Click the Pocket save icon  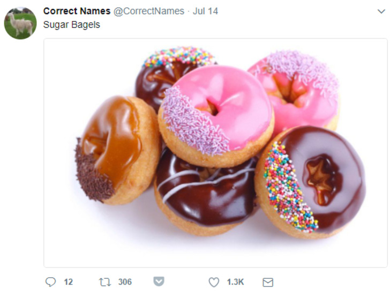click(x=159, y=282)
